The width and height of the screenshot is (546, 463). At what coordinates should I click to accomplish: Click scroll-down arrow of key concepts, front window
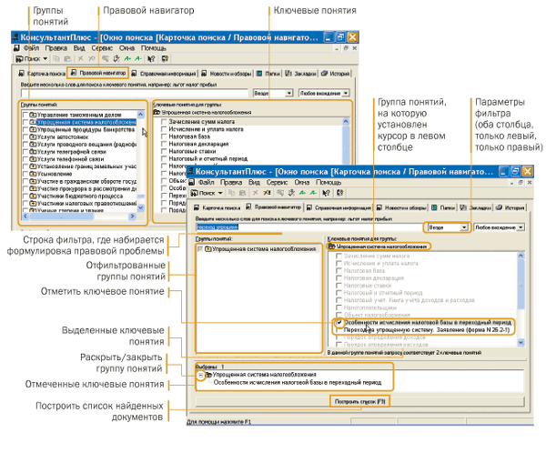521,342
